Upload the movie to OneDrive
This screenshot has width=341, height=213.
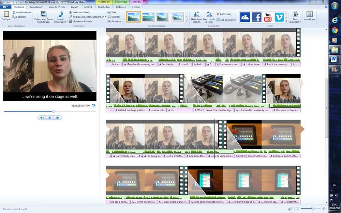(245, 17)
